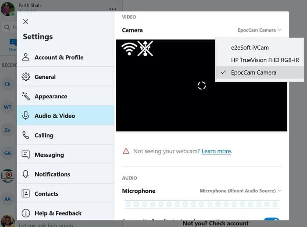Image resolution: width=307 pixels, height=227 pixels.
Task: Click the gear icon beside General
Action: click(x=26, y=77)
